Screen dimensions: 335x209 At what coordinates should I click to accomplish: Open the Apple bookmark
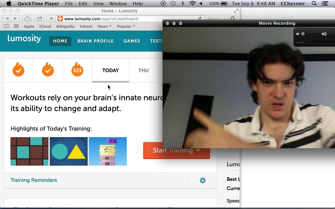pyautogui.click(x=29, y=26)
